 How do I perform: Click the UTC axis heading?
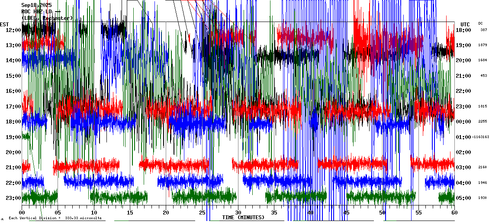(465, 24)
